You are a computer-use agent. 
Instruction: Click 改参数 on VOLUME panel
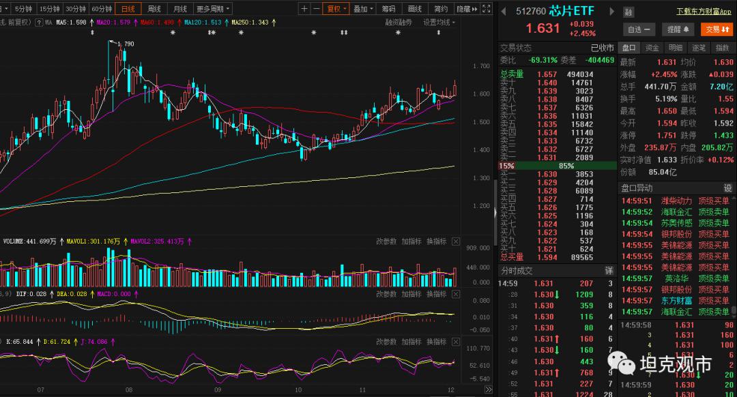(x=386, y=241)
